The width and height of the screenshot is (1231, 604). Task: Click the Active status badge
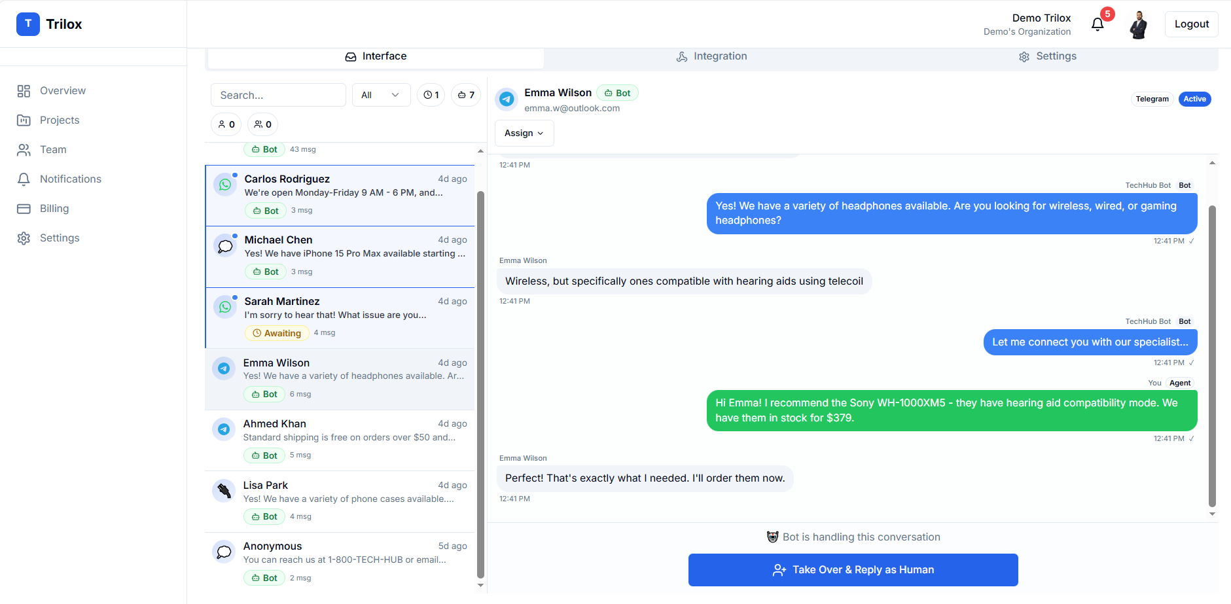[x=1194, y=99]
